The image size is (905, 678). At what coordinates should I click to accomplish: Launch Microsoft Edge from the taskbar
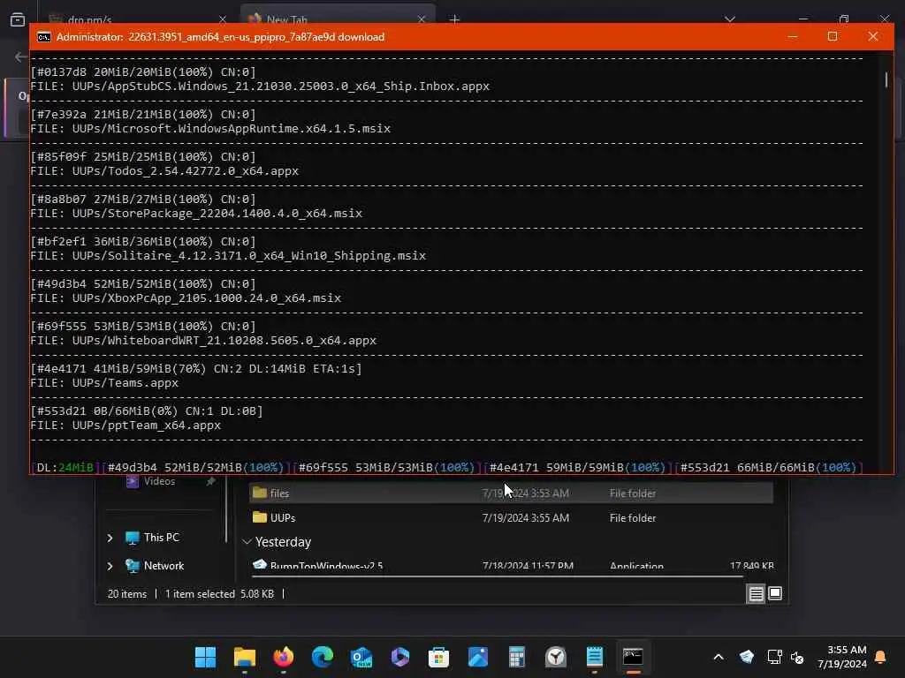(322, 657)
